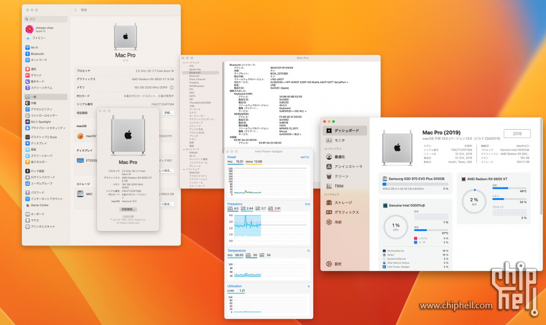Click the chinyen chen Apple ID avatar
This screenshot has height=325, width=546.
(30, 29)
